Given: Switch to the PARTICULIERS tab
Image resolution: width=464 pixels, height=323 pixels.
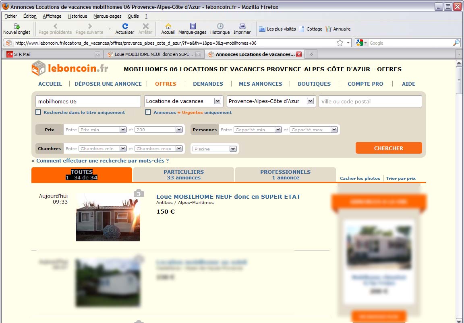Looking at the screenshot, I should pyautogui.click(x=184, y=175).
